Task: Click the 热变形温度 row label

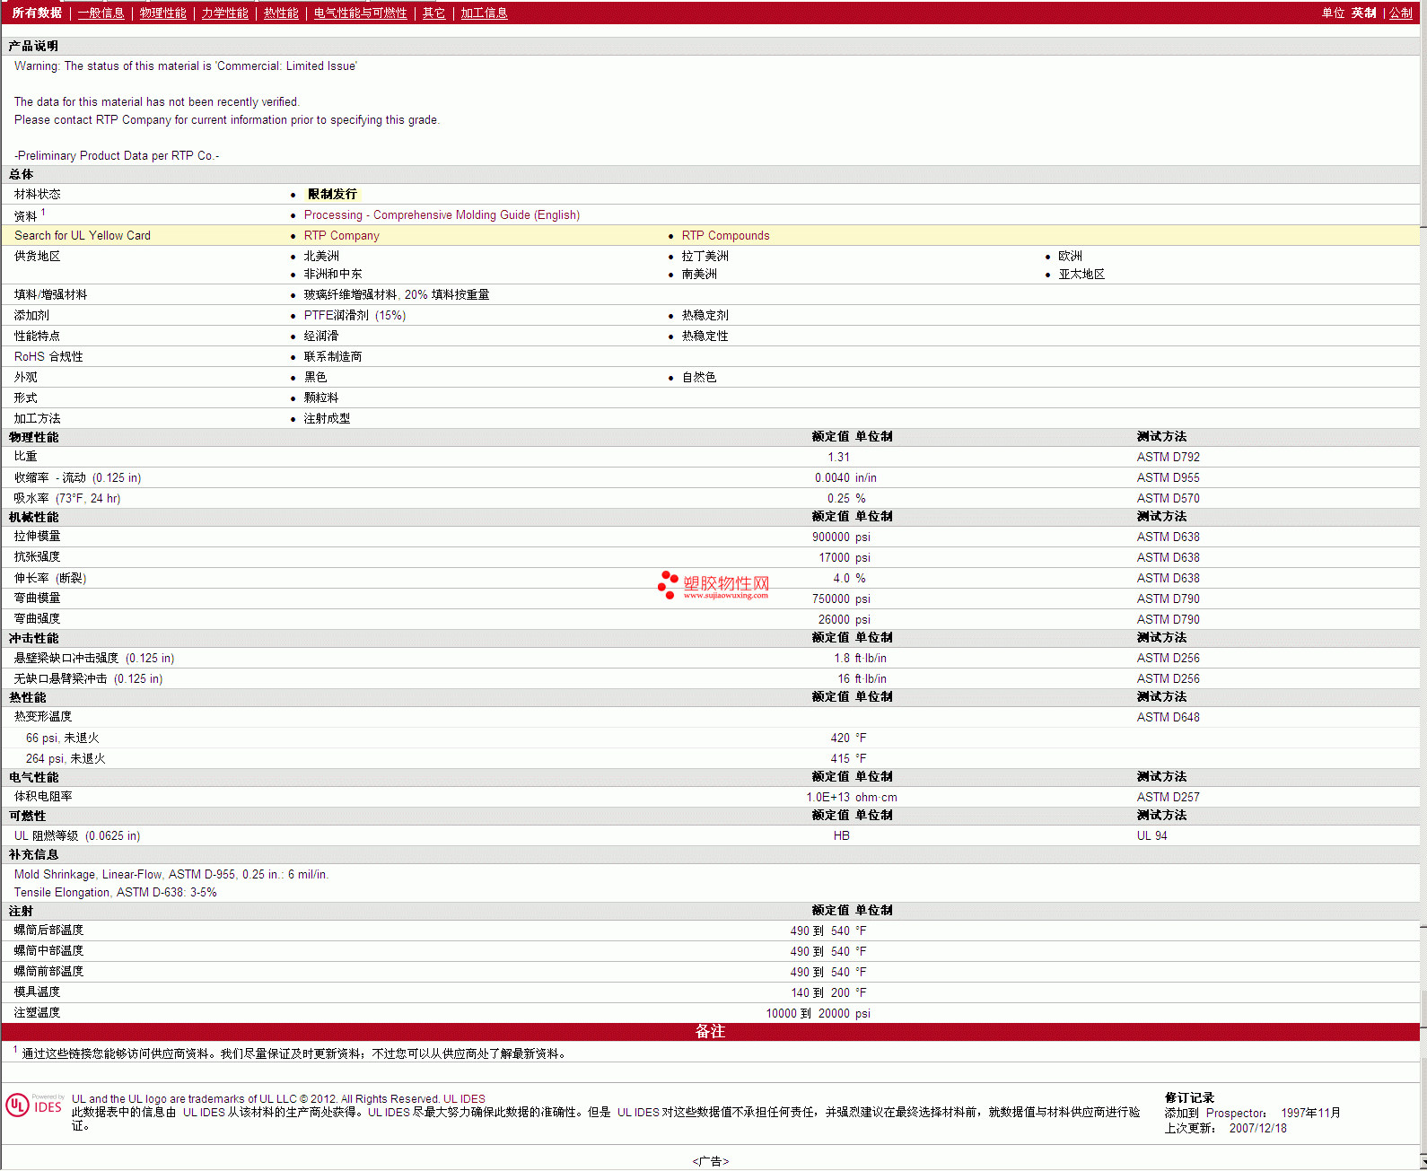Action: [43, 716]
